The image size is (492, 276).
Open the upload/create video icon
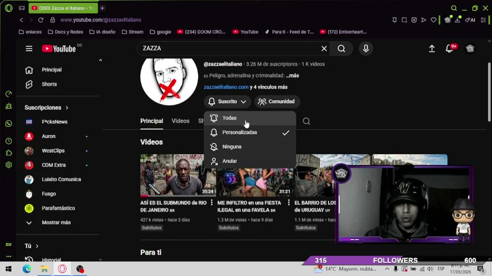click(x=432, y=49)
